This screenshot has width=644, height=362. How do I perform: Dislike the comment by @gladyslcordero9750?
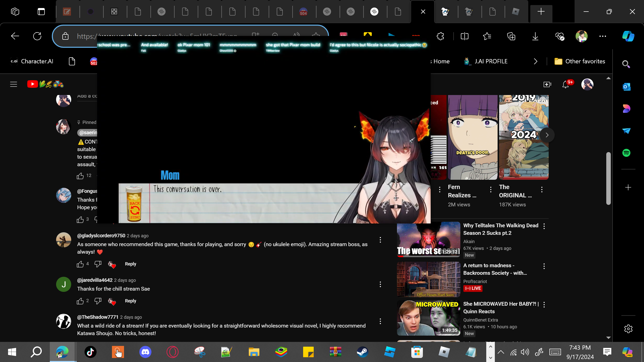(98, 264)
